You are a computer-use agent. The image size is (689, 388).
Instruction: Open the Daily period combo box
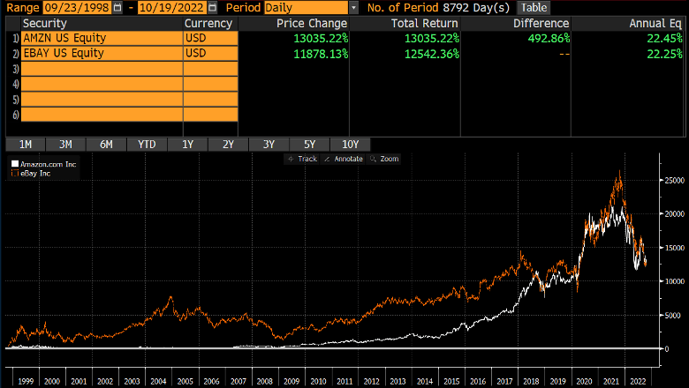coord(306,7)
